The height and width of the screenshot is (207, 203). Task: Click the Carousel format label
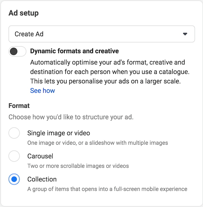(40, 156)
